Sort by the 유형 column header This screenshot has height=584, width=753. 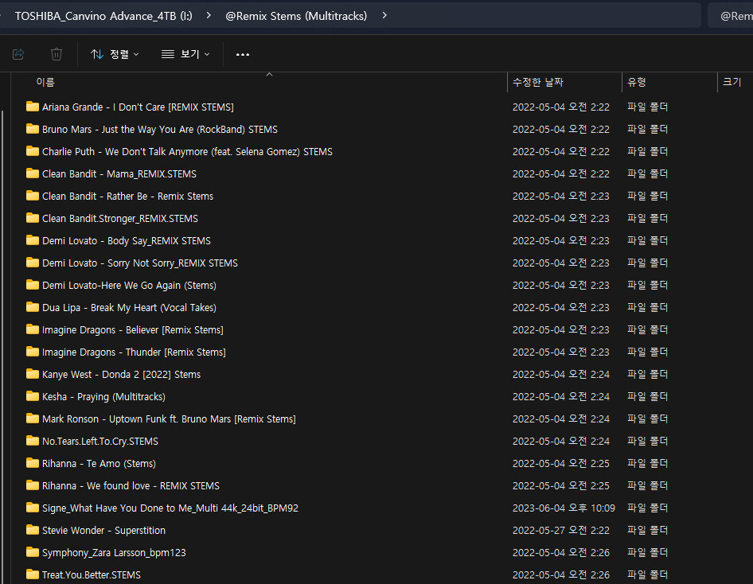637,82
